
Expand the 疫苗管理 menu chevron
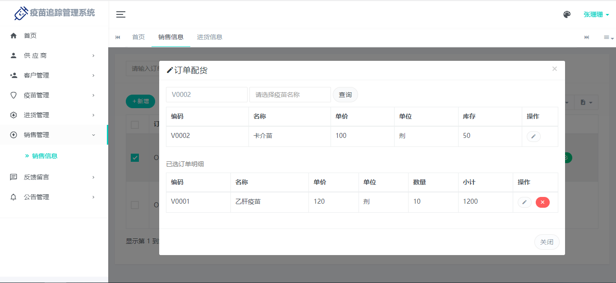point(93,95)
